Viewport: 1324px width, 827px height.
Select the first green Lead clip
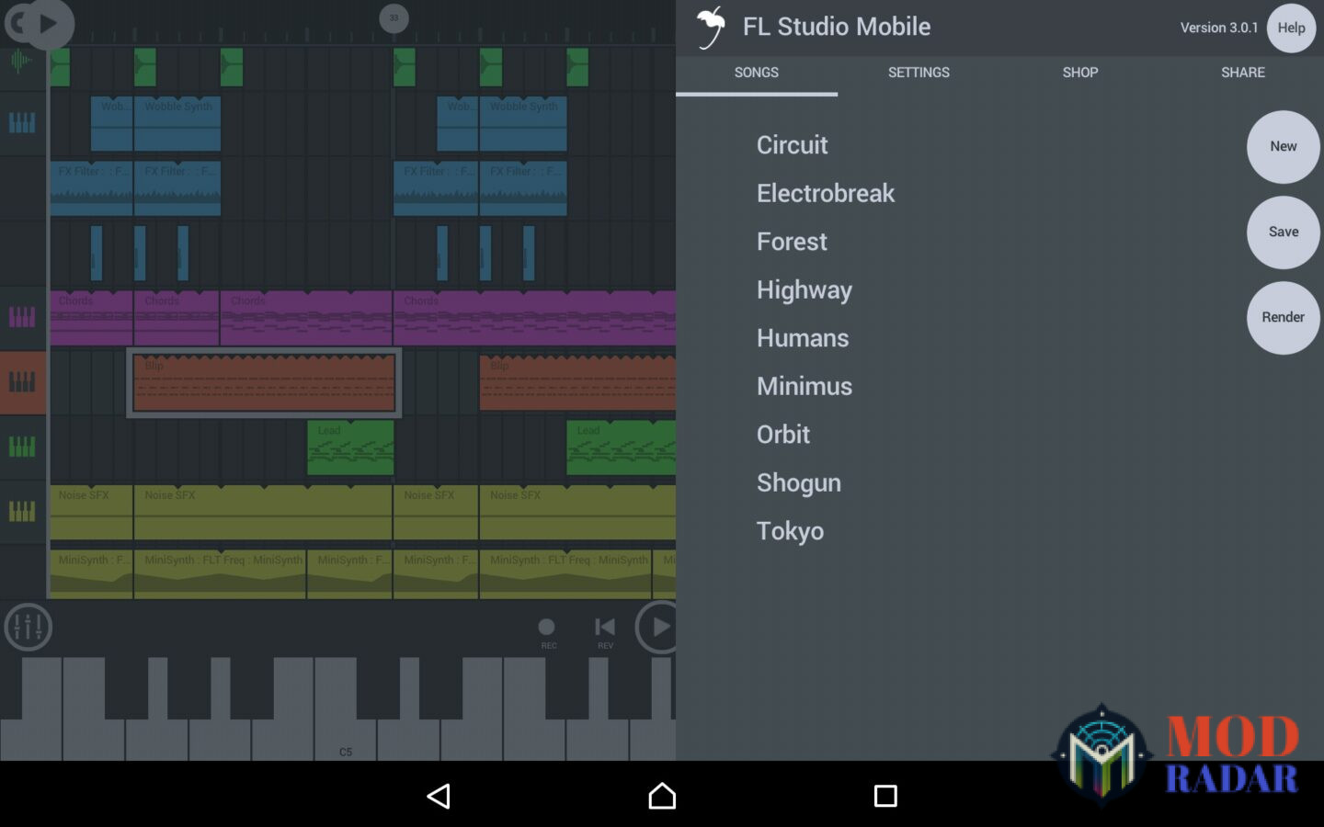coord(350,447)
